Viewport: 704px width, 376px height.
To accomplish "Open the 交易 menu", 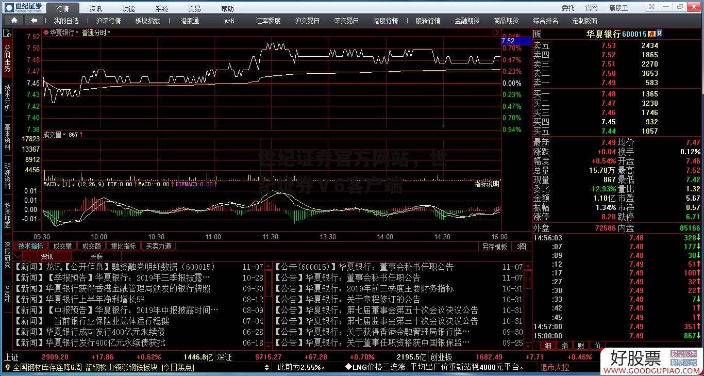I will point(194,9).
